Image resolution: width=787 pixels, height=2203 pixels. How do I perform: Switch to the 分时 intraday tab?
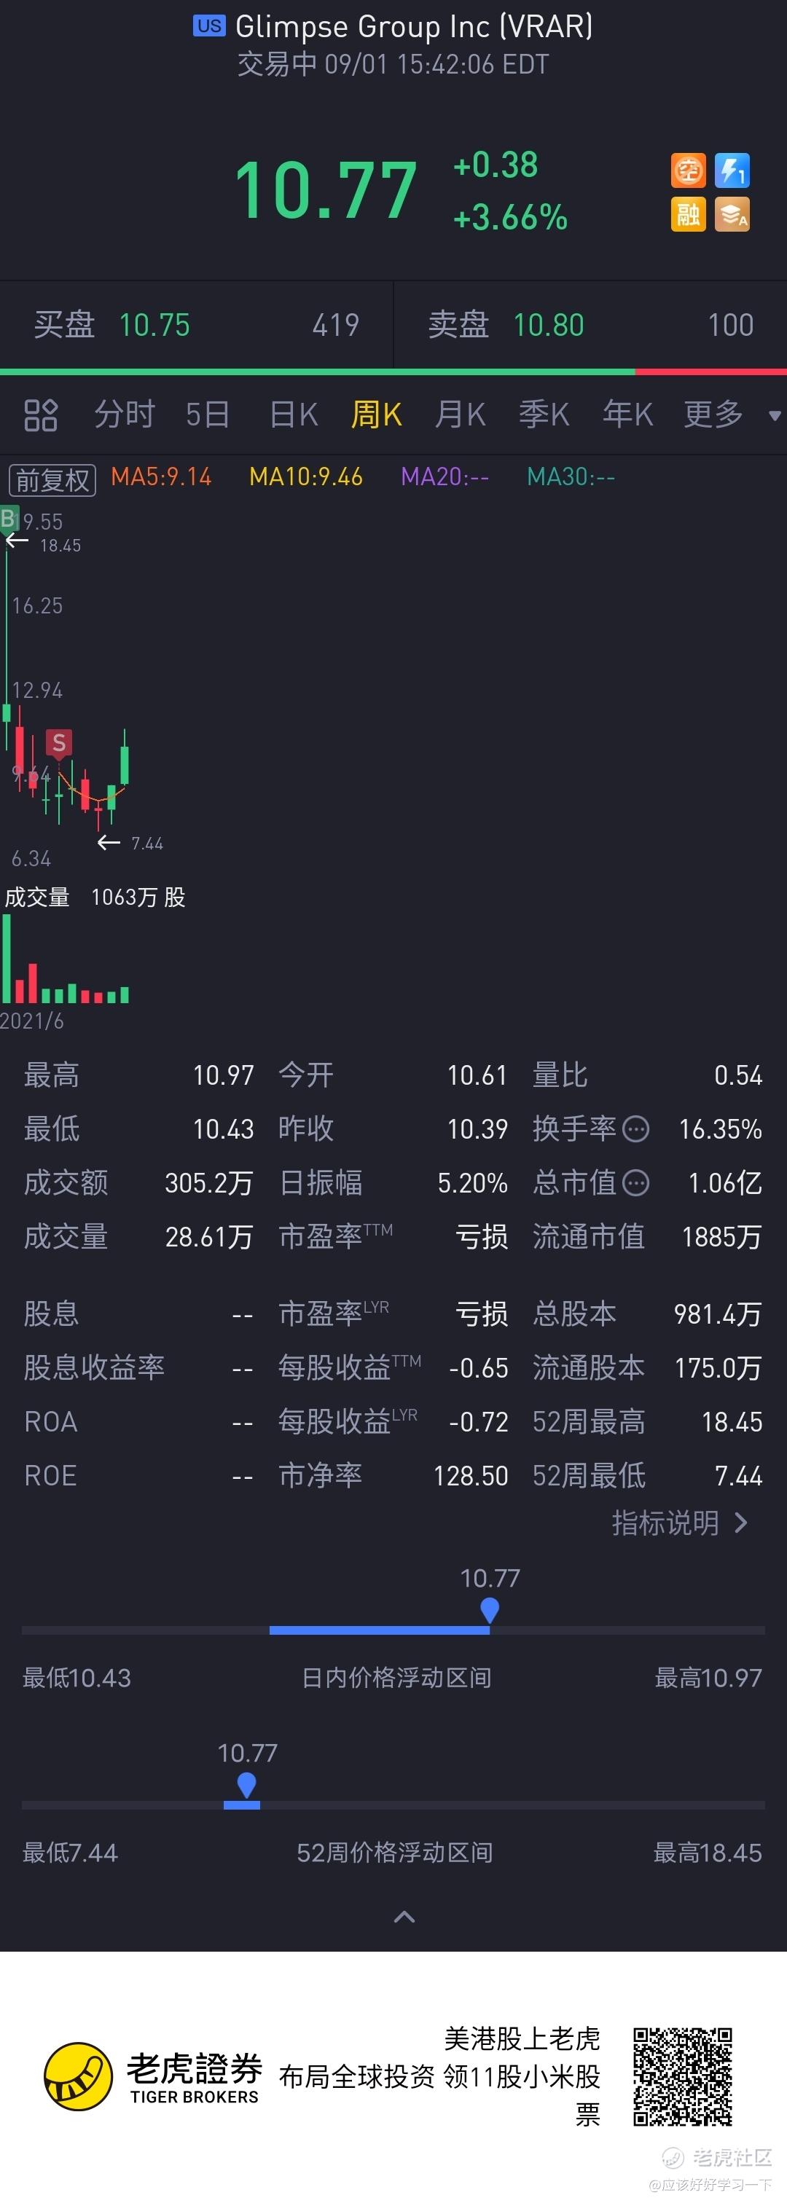pyautogui.click(x=125, y=415)
